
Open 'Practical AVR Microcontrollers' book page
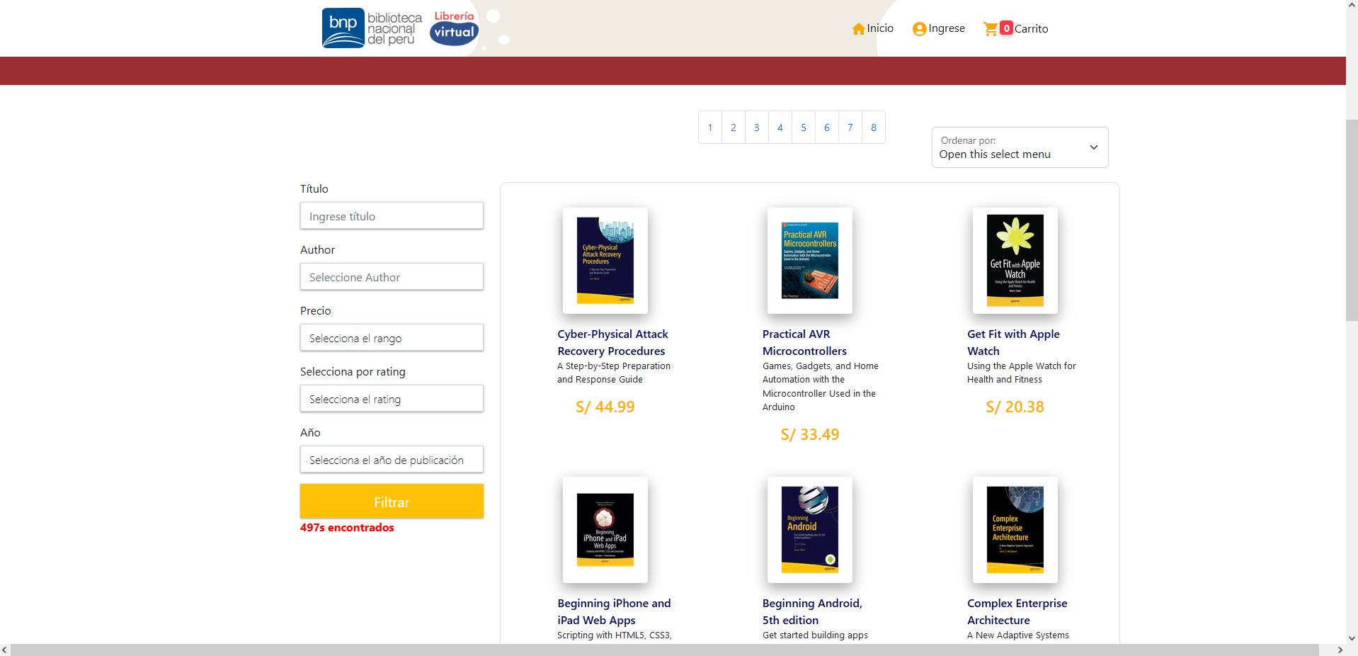click(x=804, y=342)
